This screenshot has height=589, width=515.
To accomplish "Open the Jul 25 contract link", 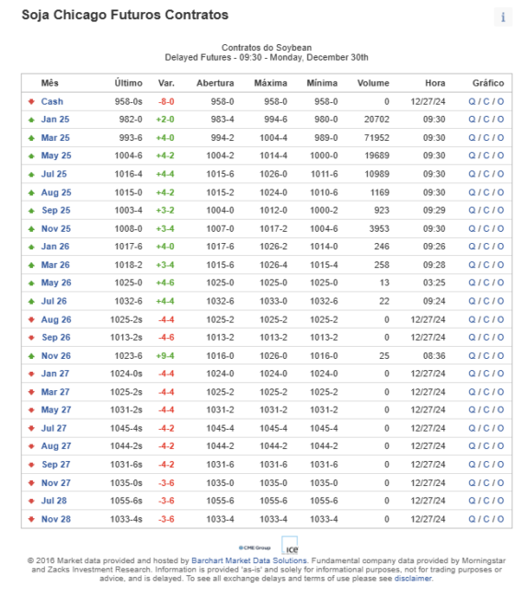I will pos(53,174).
